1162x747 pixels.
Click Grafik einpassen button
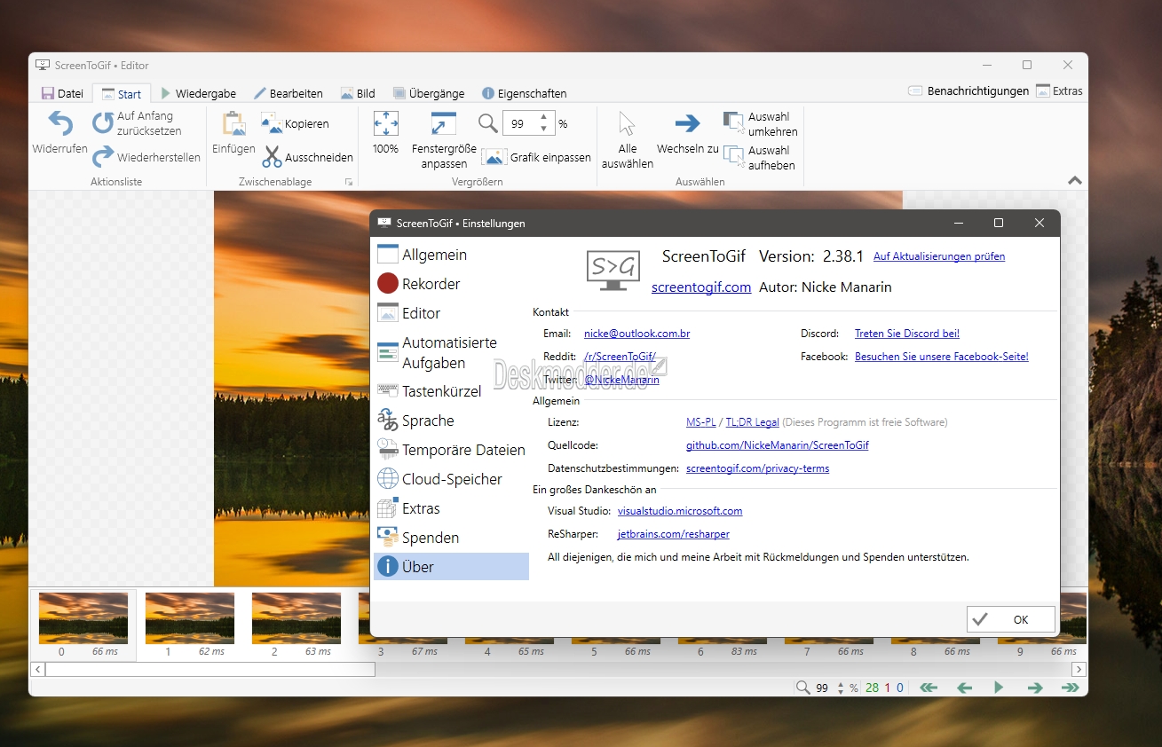click(x=536, y=157)
